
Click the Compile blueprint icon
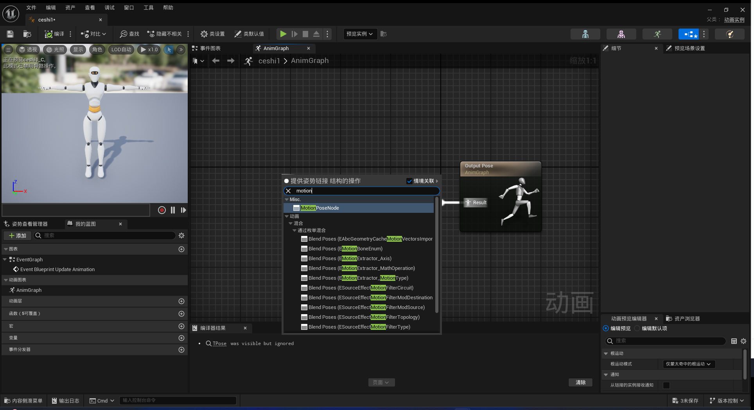point(49,34)
